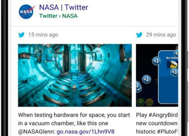Click Twitter bird icon beside "29 mins ago"
The height and width of the screenshot is (136, 189).
pyautogui.click(x=139, y=35)
